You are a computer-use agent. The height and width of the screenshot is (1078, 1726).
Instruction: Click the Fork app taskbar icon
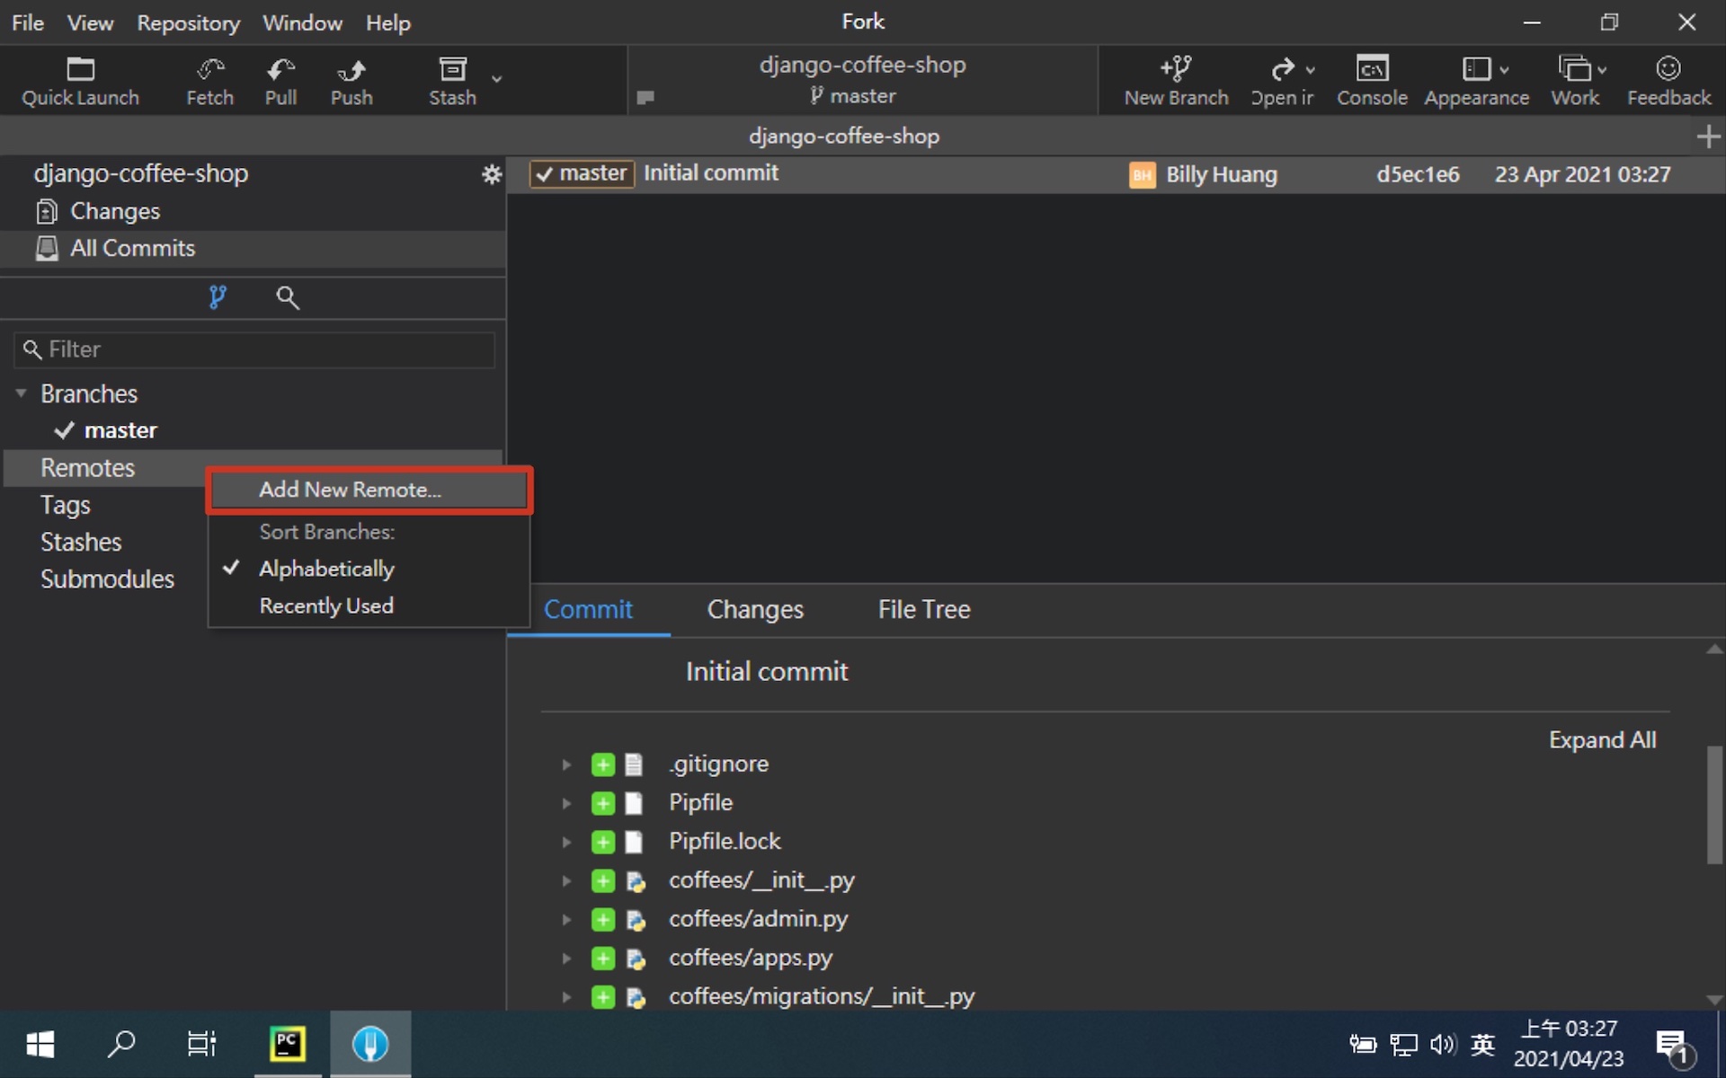(x=370, y=1044)
